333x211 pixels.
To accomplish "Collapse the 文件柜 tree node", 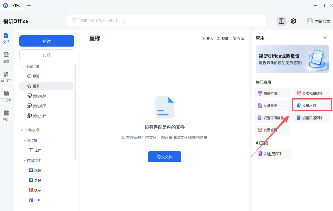I will [25, 140].
